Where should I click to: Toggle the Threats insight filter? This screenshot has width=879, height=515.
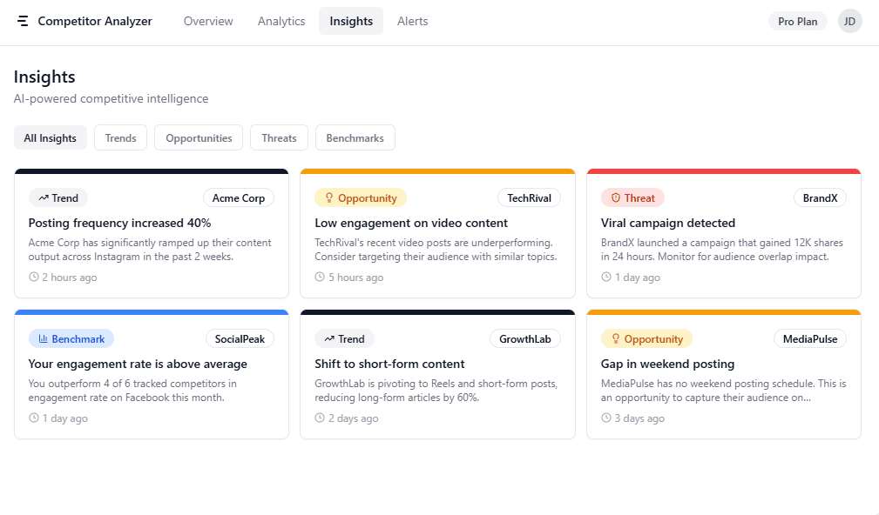coord(279,137)
